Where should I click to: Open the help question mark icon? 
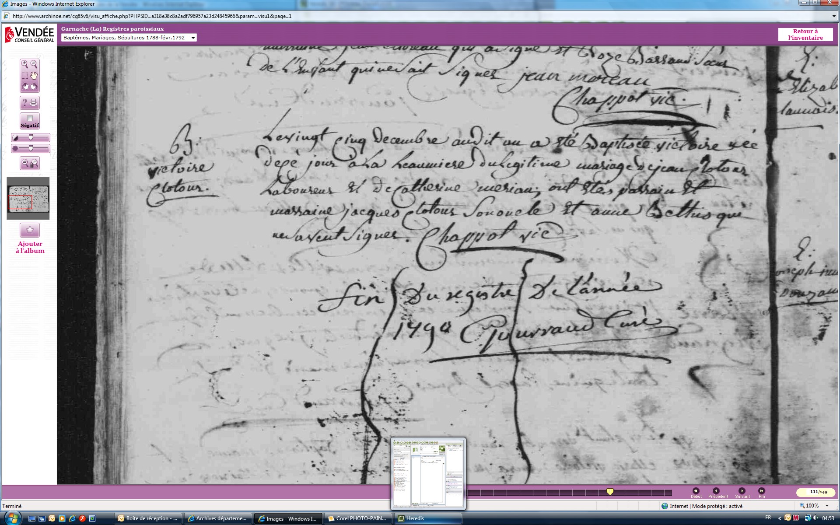(x=25, y=103)
